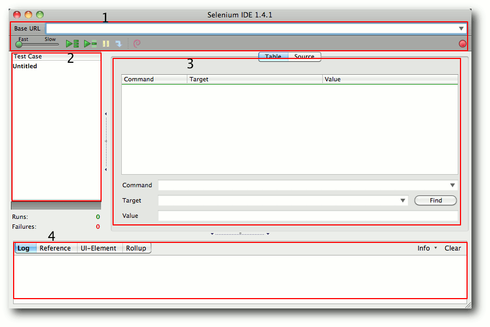Click the Find button
490x327 pixels.
[435, 200]
